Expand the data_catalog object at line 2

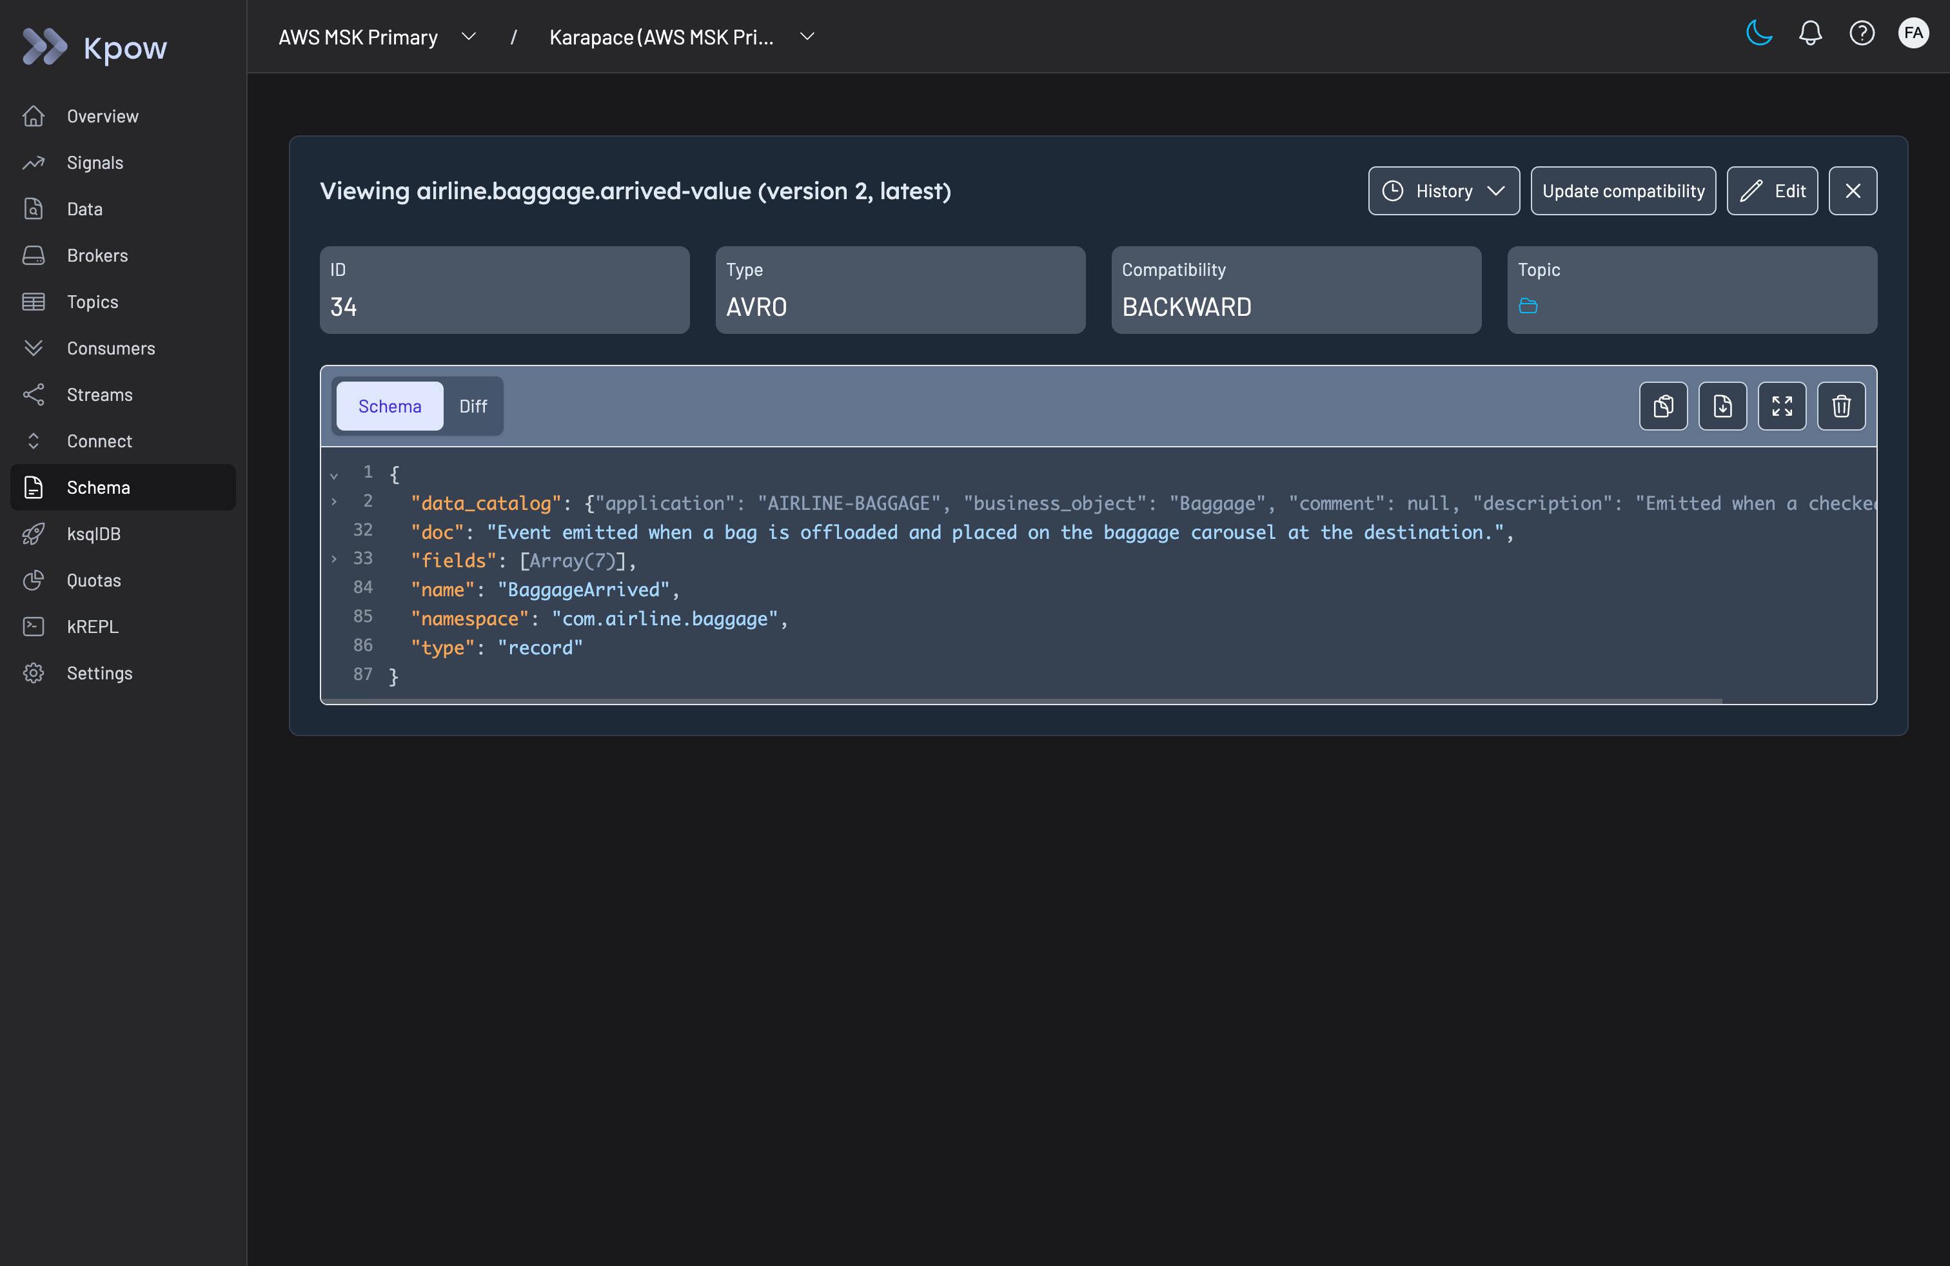point(334,502)
